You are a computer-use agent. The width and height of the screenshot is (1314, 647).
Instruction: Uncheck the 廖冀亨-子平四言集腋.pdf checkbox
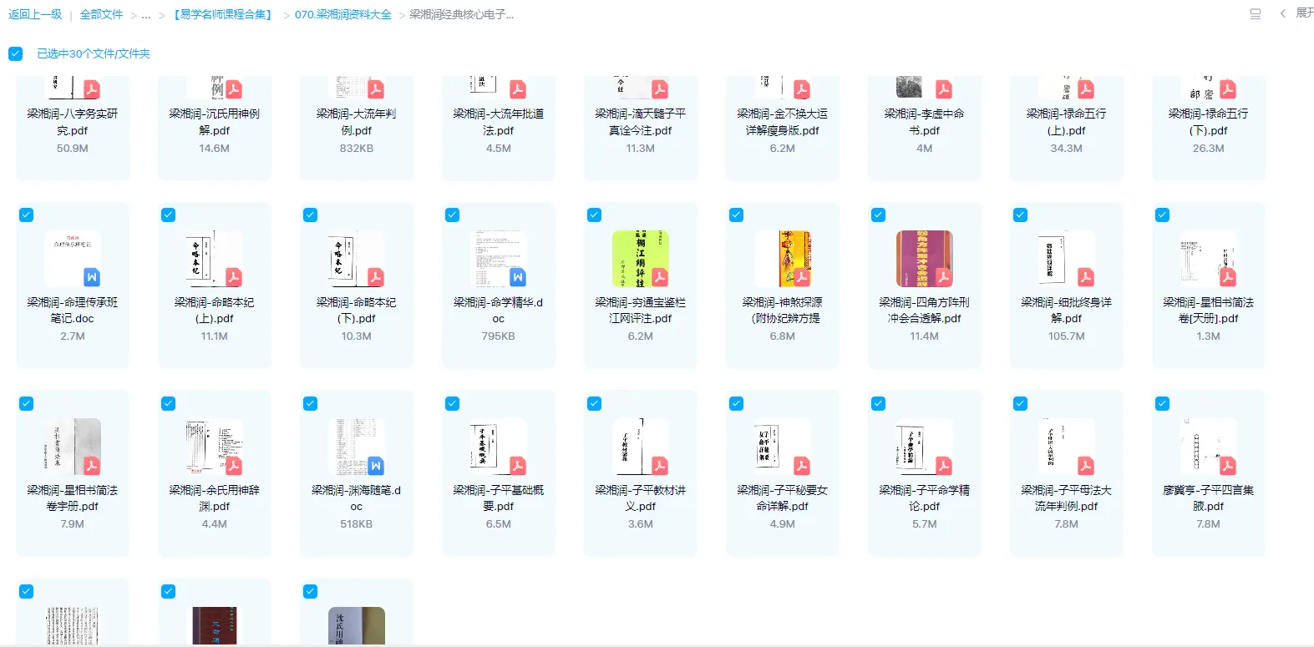[1163, 403]
